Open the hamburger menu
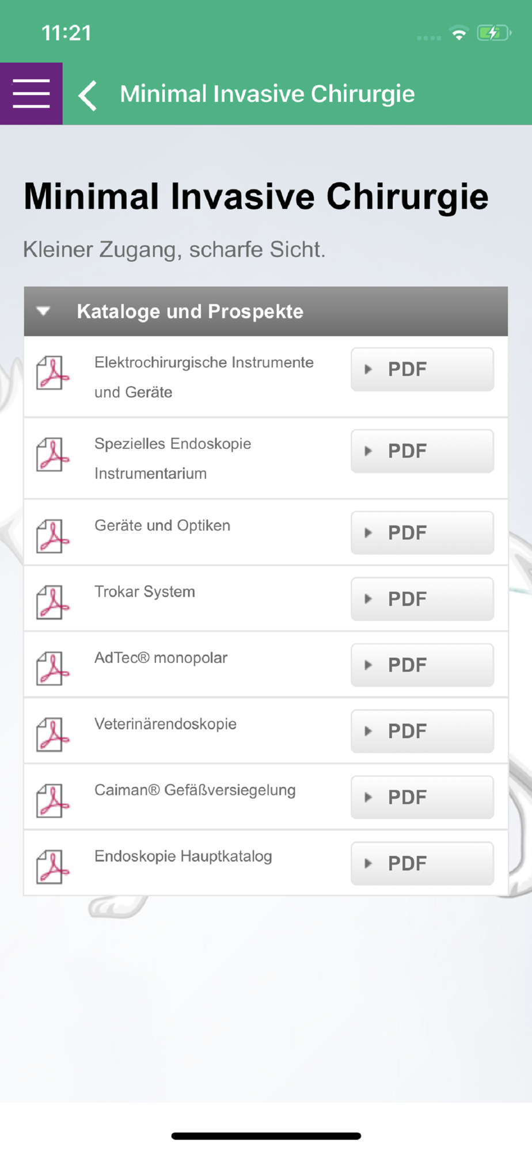The height and width of the screenshot is (1151, 532). point(31,94)
